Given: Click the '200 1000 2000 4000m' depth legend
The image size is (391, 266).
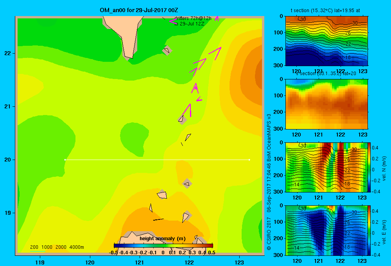Looking at the screenshot, I should point(57,247).
